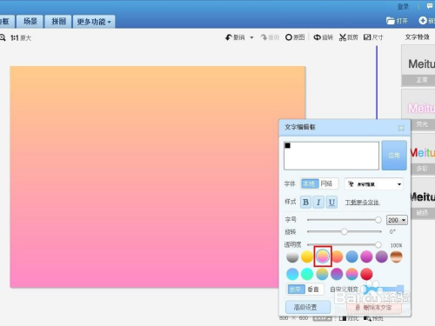Open Advanced Settings (高级设置)
The height and width of the screenshot is (326, 435).
308,307
